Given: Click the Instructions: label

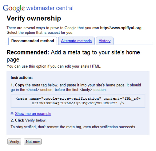Looking at the screenshot, I should coord(22,78).
